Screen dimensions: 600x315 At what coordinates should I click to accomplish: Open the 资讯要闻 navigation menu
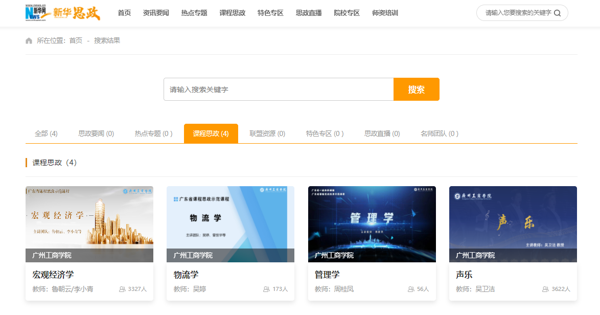156,13
